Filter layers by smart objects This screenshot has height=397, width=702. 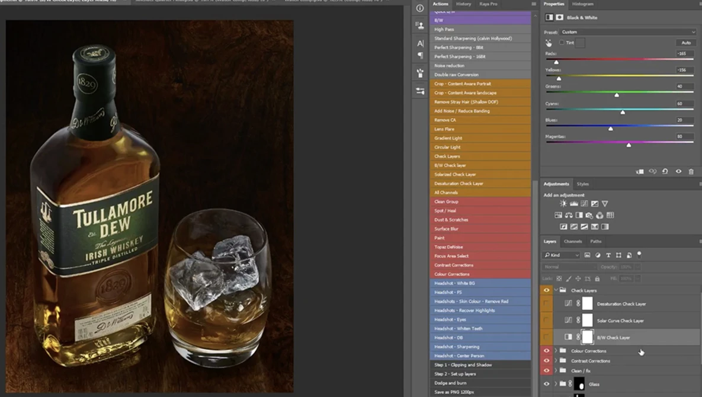(629, 255)
